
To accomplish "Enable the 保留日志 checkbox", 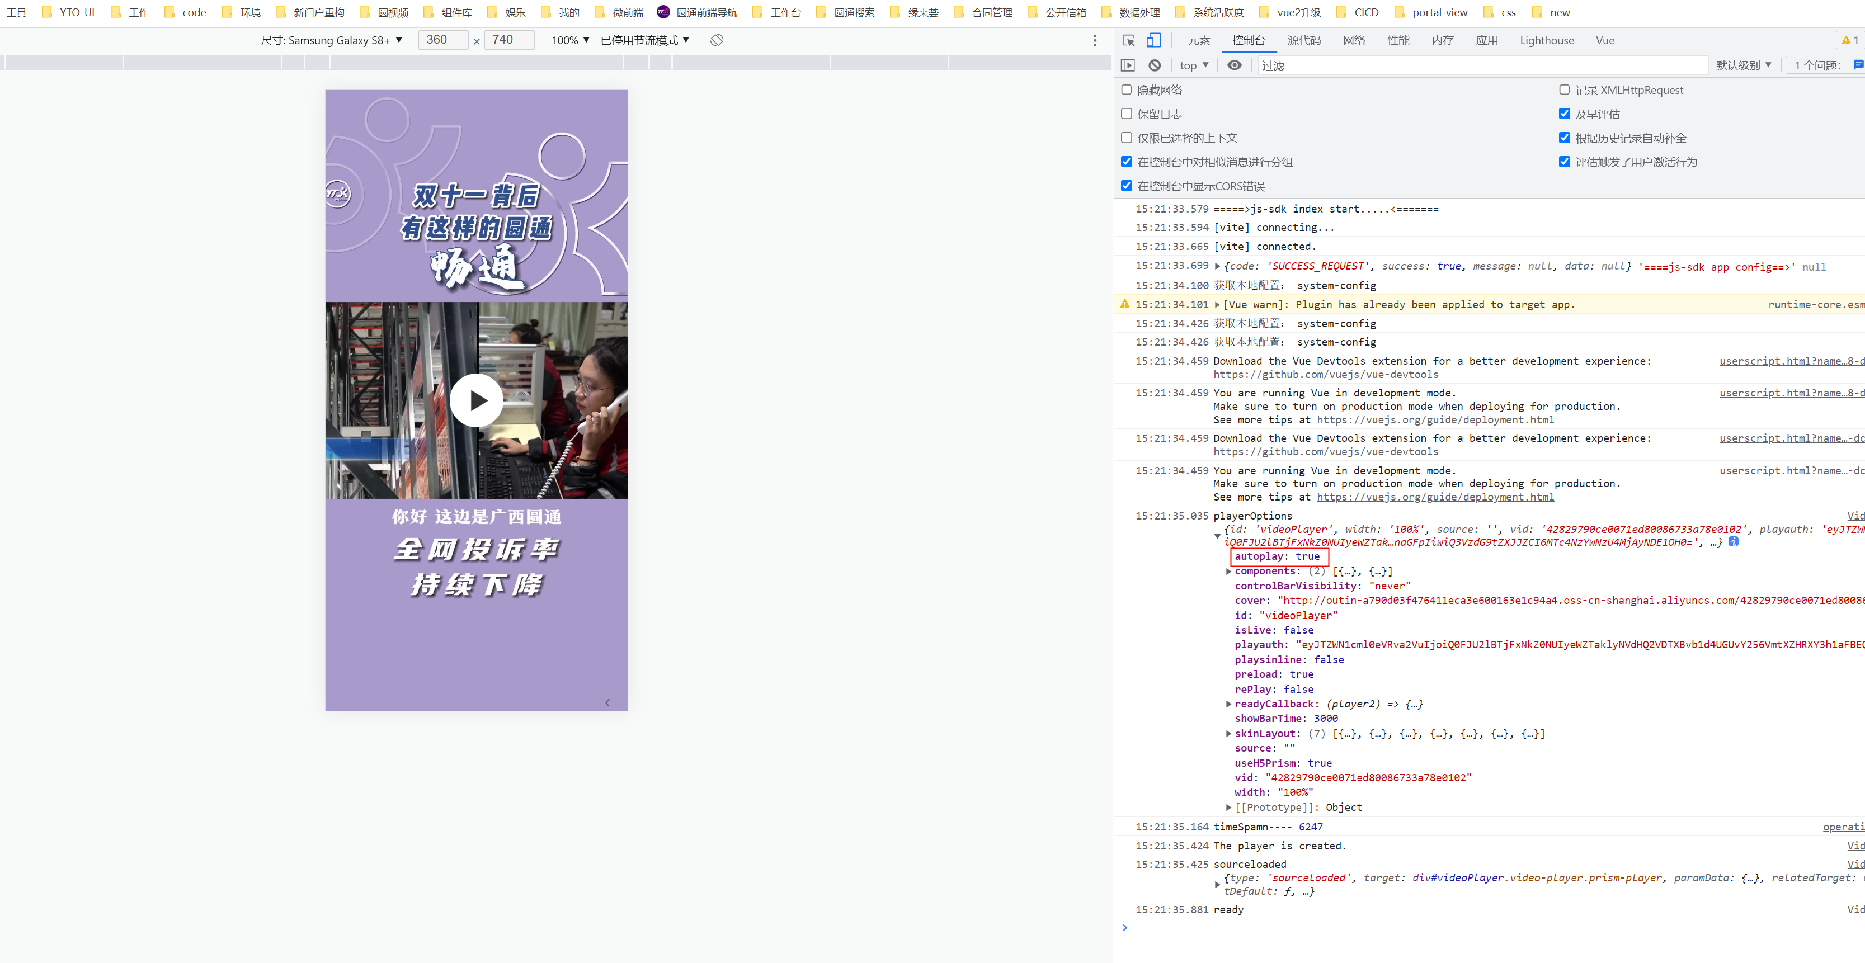I will 1127,114.
